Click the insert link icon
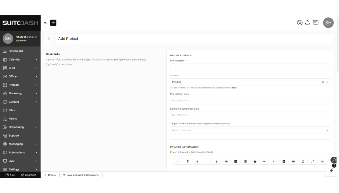 [x=264, y=161]
